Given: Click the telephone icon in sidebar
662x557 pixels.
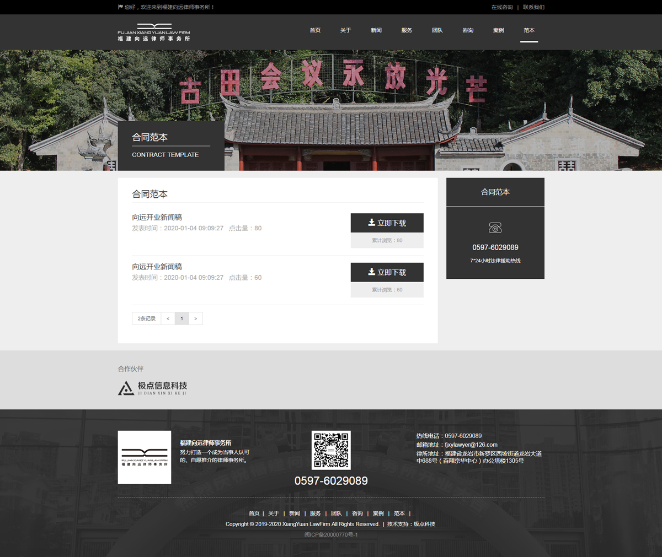Looking at the screenshot, I should point(495,228).
